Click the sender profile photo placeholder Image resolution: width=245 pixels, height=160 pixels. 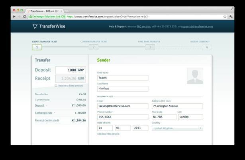click(x=195, y=76)
